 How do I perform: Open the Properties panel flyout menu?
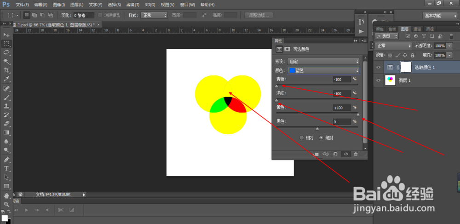[x=364, y=41]
